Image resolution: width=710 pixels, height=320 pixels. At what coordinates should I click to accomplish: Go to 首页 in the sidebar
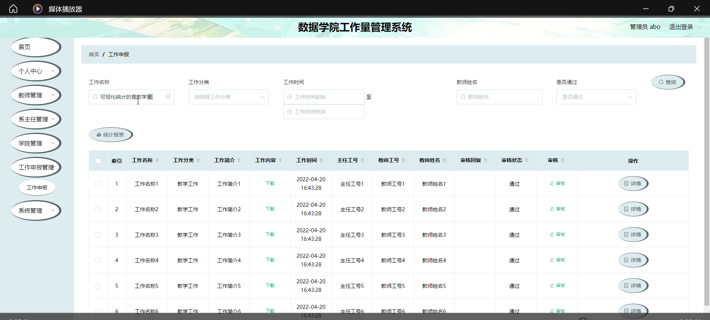36,47
